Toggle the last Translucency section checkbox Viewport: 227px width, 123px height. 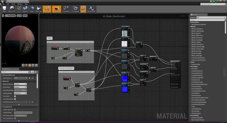(15, 118)
